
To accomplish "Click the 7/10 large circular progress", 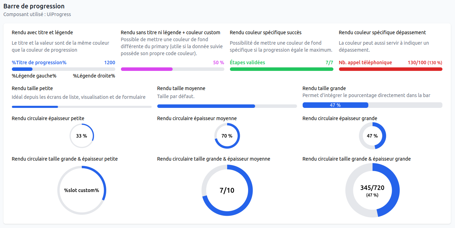I will tap(227, 190).
